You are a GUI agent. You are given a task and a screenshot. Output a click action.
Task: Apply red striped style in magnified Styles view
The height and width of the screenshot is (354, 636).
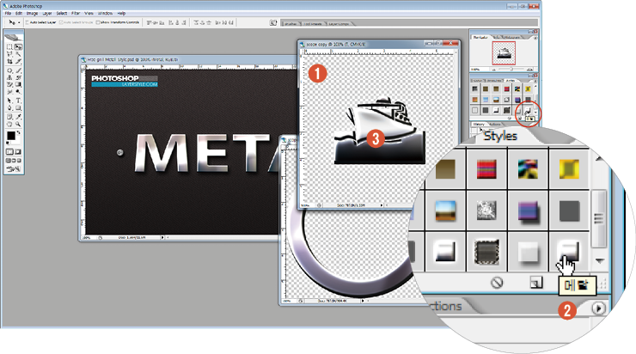coord(486,169)
